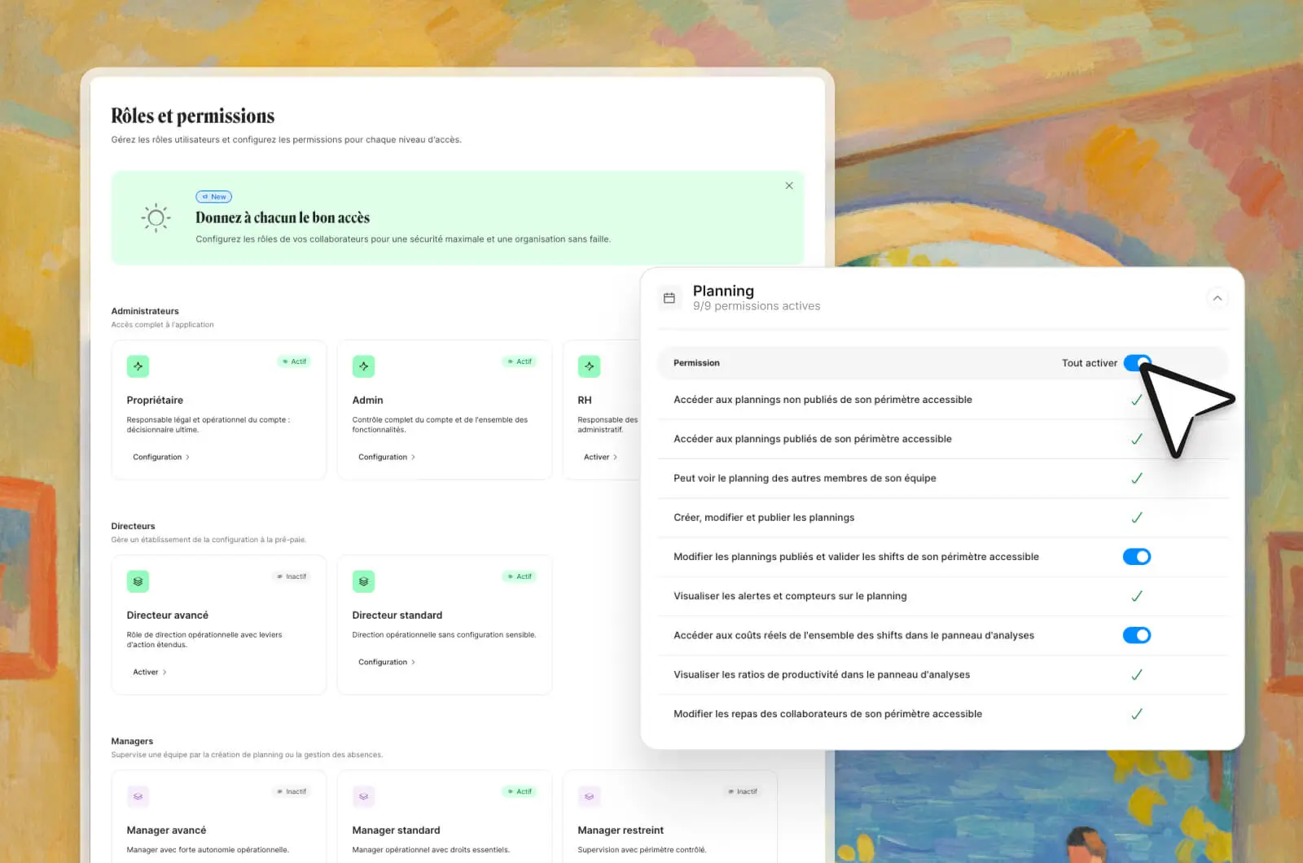Click the Directeur avancé role icon
The height and width of the screenshot is (863, 1303).
[138, 581]
